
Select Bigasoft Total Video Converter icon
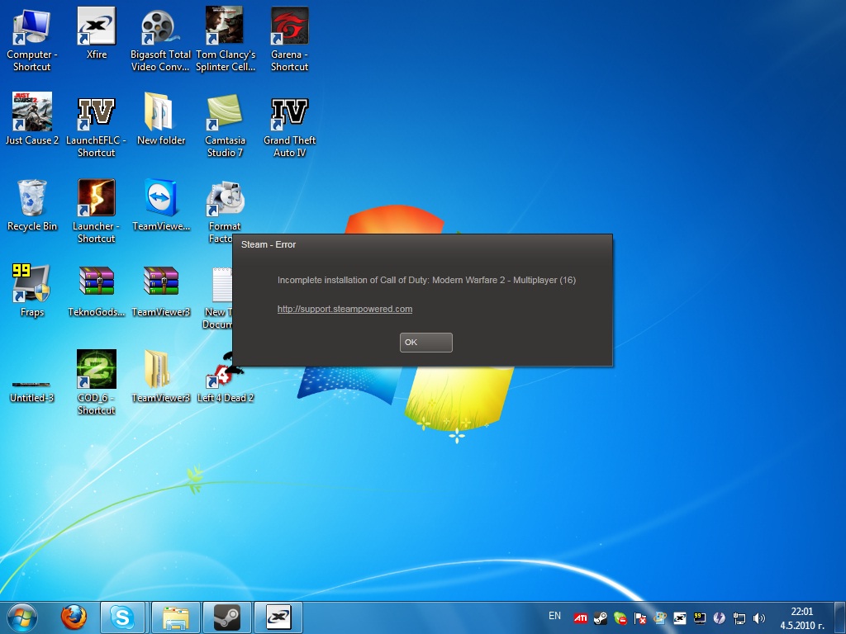tap(161, 40)
